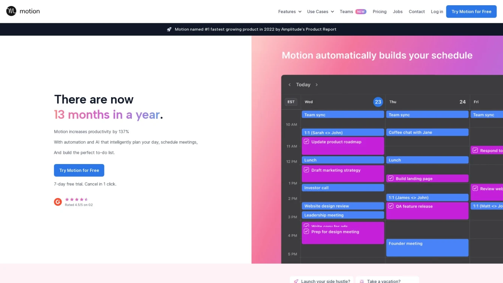Viewport: 503px width, 283px height.
Task: Click Try Motion for Free hero button
Action: click(x=79, y=170)
